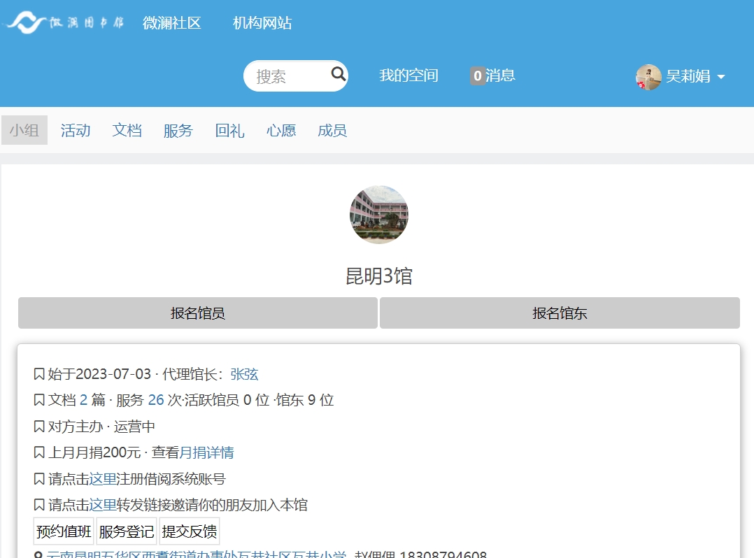Screen dimensions: 754x558
Task: Show the 成员 tab
Action: 332,131
